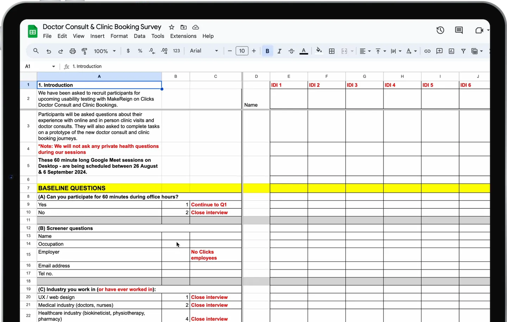The image size is (507, 322).
Task: Increase decimal places
Action: [164, 51]
